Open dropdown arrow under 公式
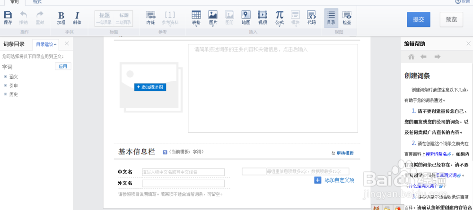The width and height of the screenshot is (473, 210). (x=280, y=26)
